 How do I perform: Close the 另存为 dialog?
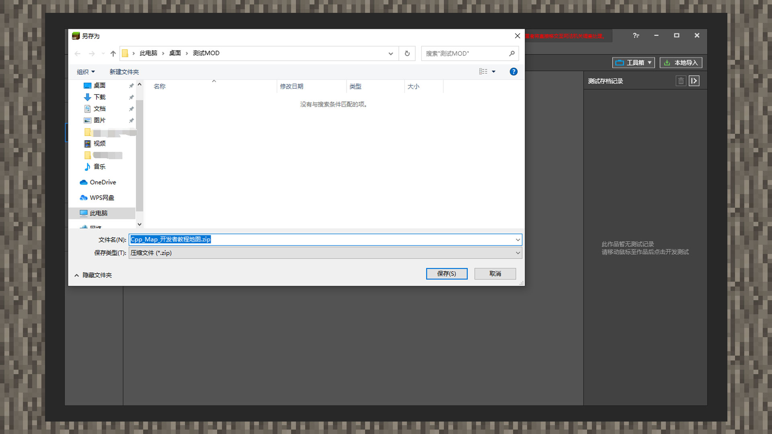(x=517, y=36)
